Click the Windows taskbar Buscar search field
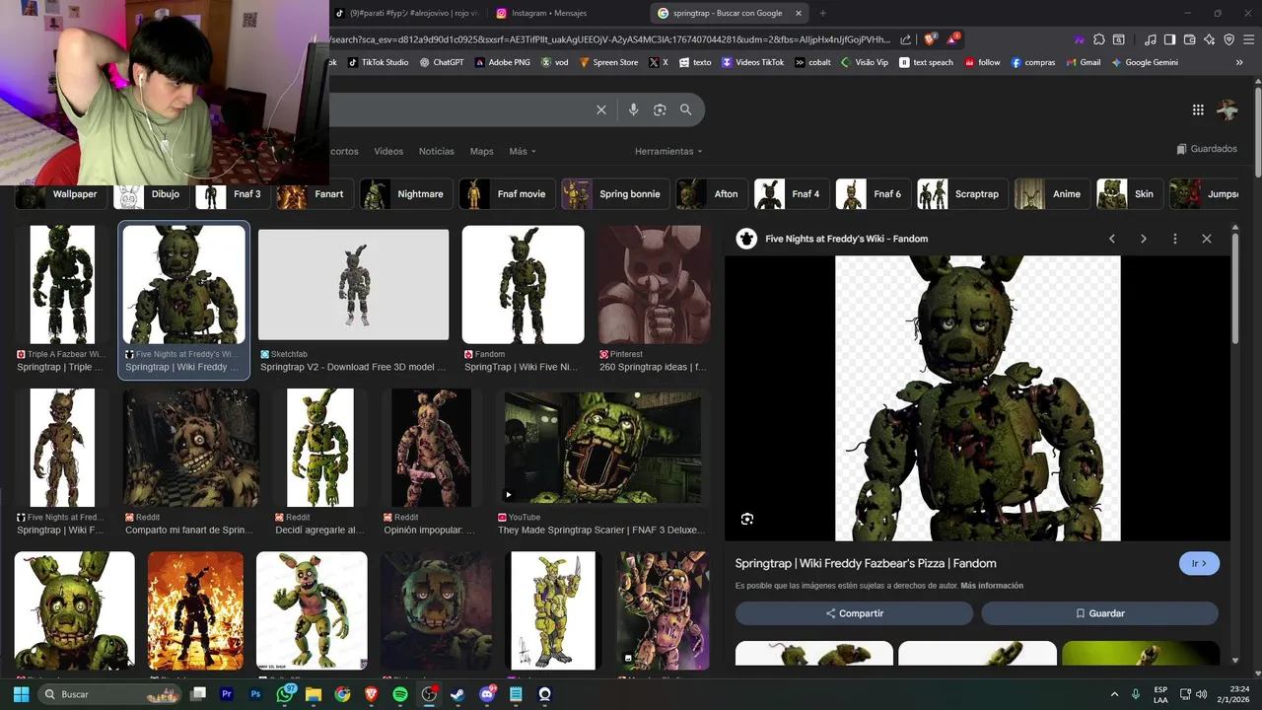 pyautogui.click(x=108, y=694)
